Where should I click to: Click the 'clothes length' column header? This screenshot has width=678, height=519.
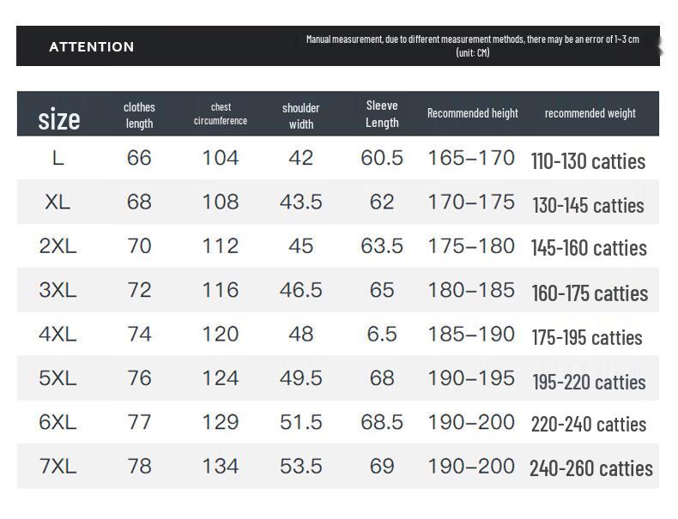[x=139, y=115]
